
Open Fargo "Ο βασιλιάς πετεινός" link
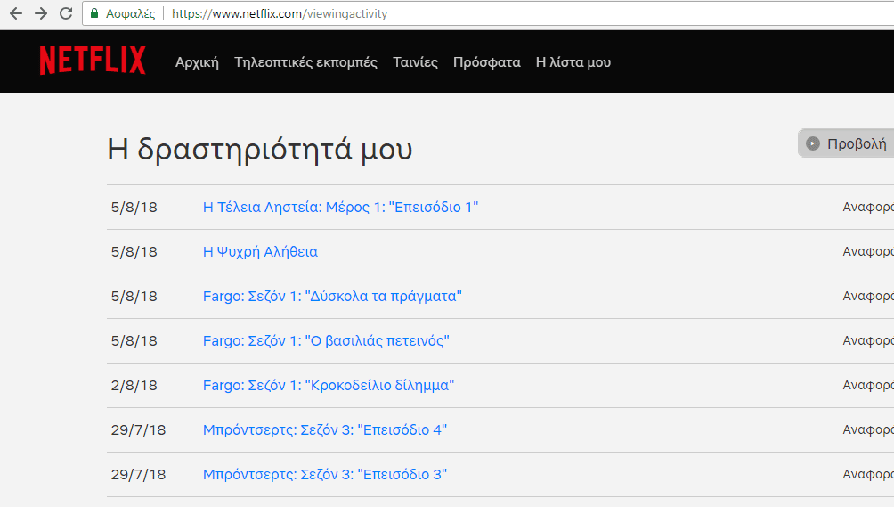click(x=326, y=340)
